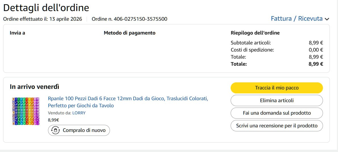Click the buy-again circular arrows icon
This screenshot has height=152, width=338.
coord(55,130)
